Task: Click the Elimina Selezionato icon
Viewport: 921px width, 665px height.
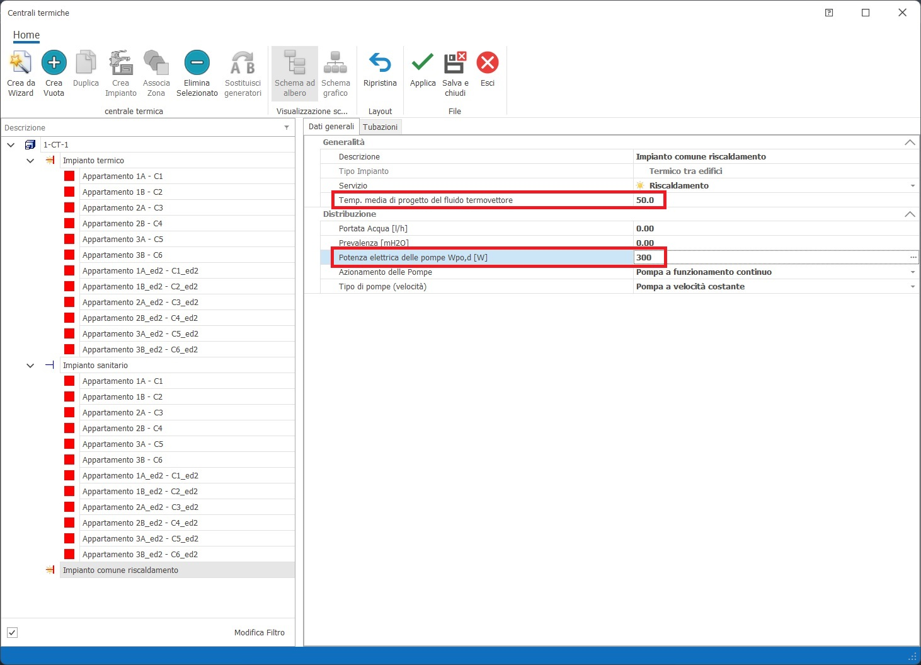Action: pyautogui.click(x=197, y=64)
